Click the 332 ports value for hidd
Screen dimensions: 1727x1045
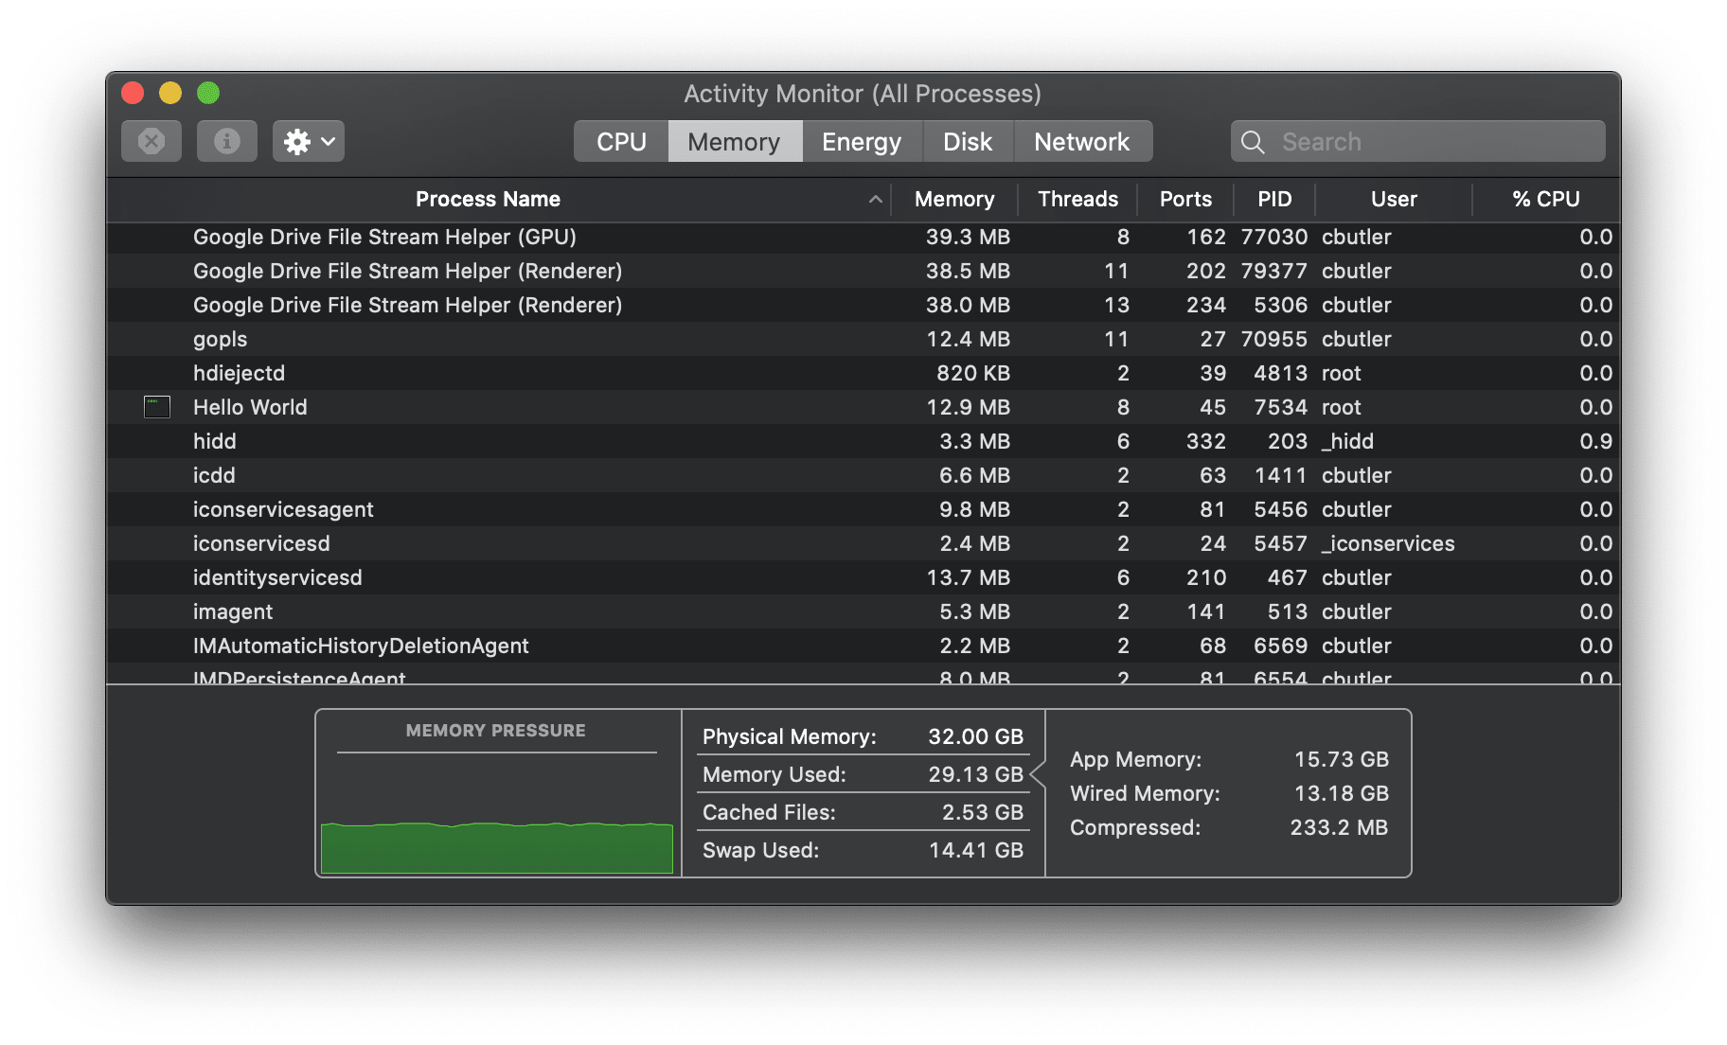(x=1205, y=441)
